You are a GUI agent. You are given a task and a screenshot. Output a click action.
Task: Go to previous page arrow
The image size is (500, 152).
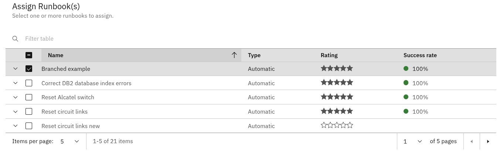click(472, 141)
